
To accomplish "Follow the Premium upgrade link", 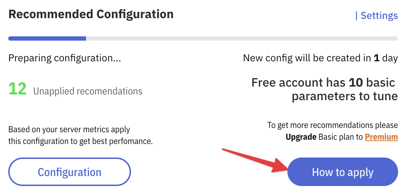I will coord(381,137).
